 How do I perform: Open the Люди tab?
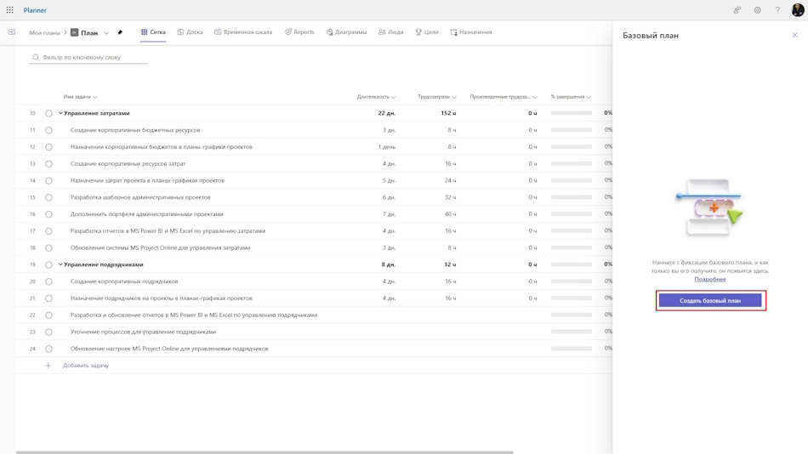tap(390, 32)
